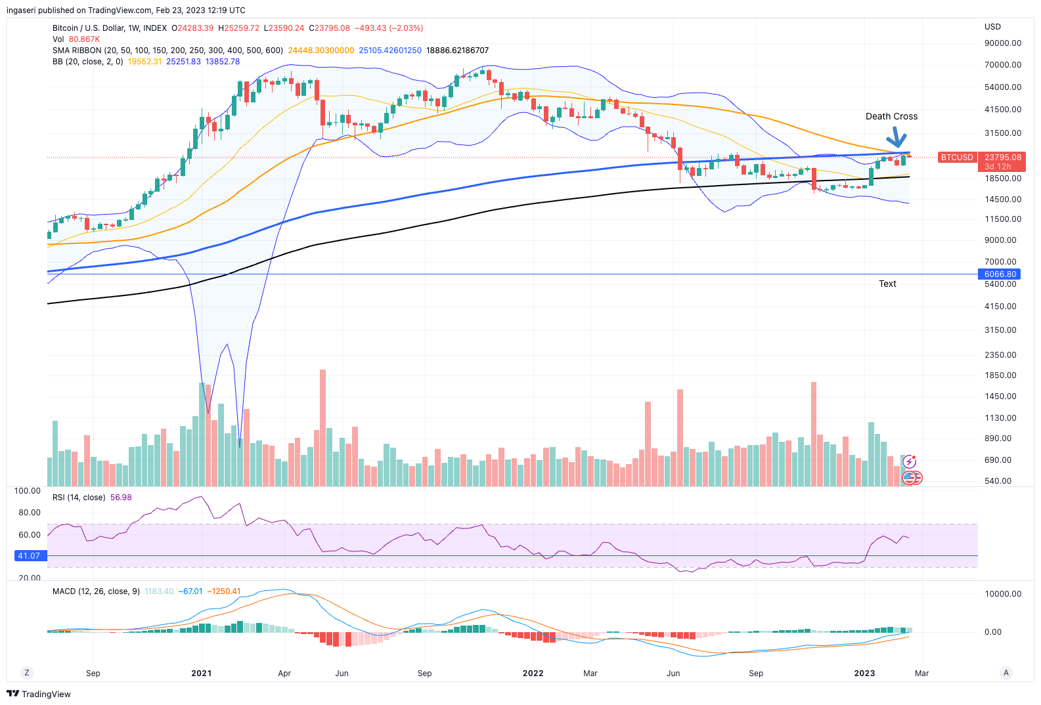Select the 6066.80 horizontal line price label
The image size is (1041, 705).
click(x=1000, y=274)
